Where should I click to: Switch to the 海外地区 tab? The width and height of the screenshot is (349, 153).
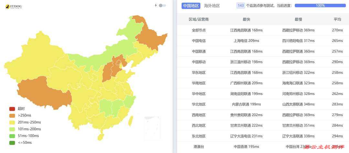(212, 6)
